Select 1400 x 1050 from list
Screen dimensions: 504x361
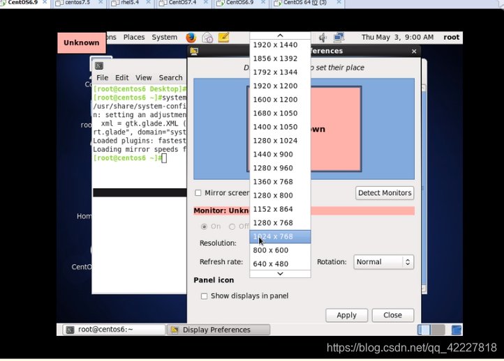(x=280, y=127)
